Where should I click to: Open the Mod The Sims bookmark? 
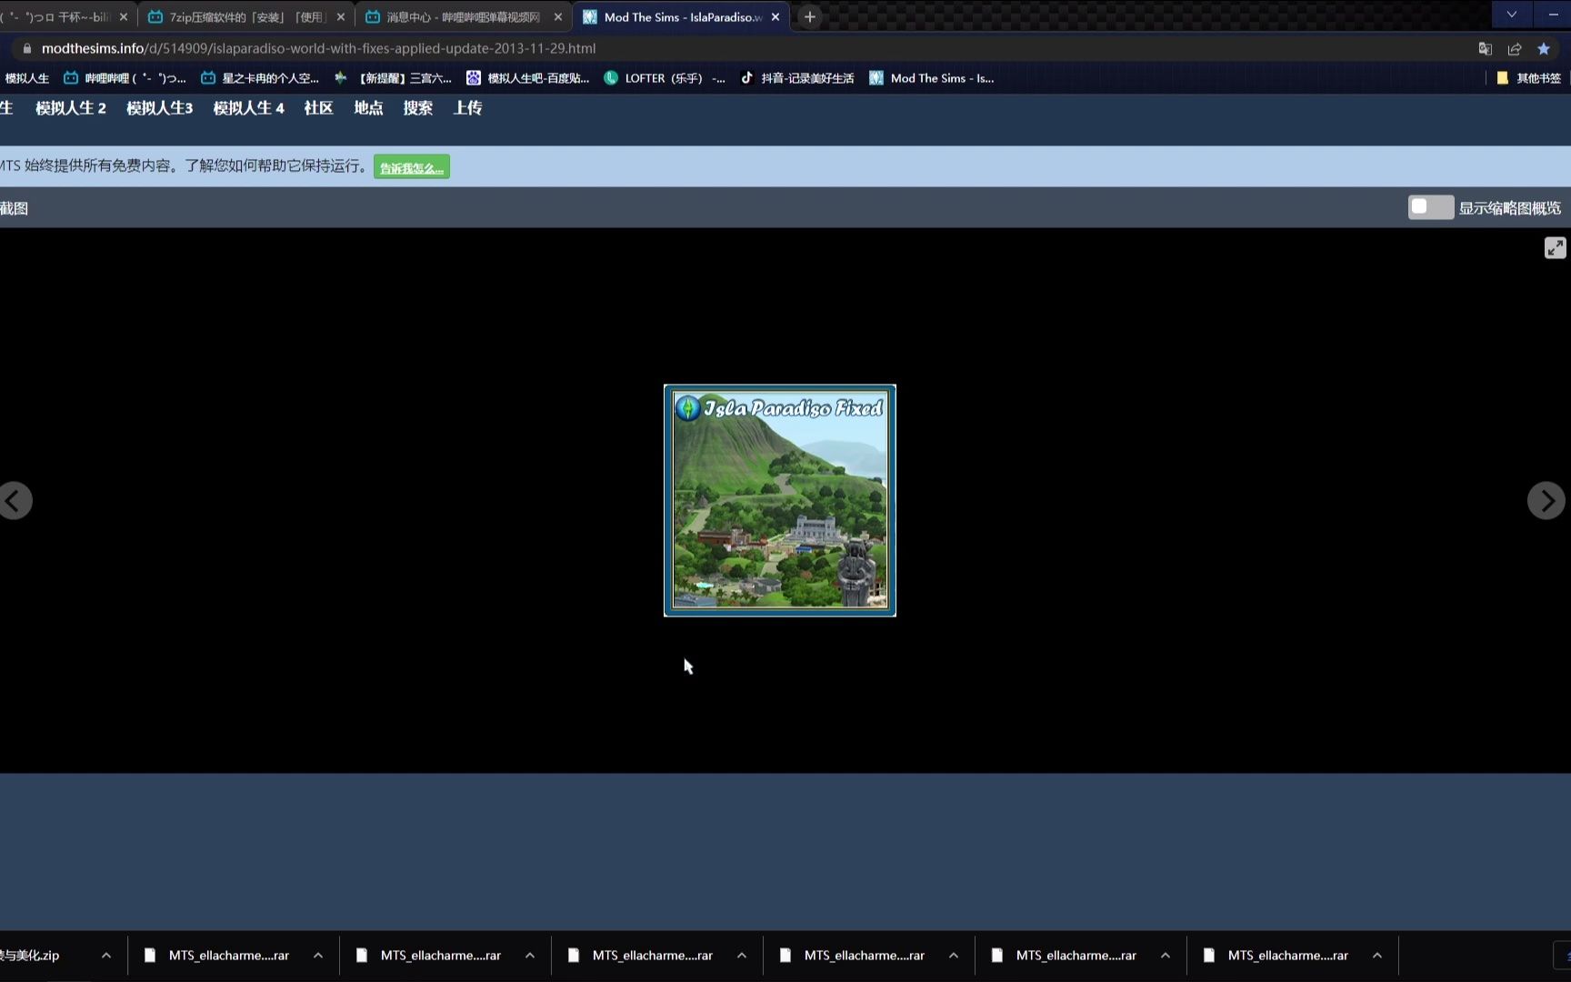click(932, 78)
